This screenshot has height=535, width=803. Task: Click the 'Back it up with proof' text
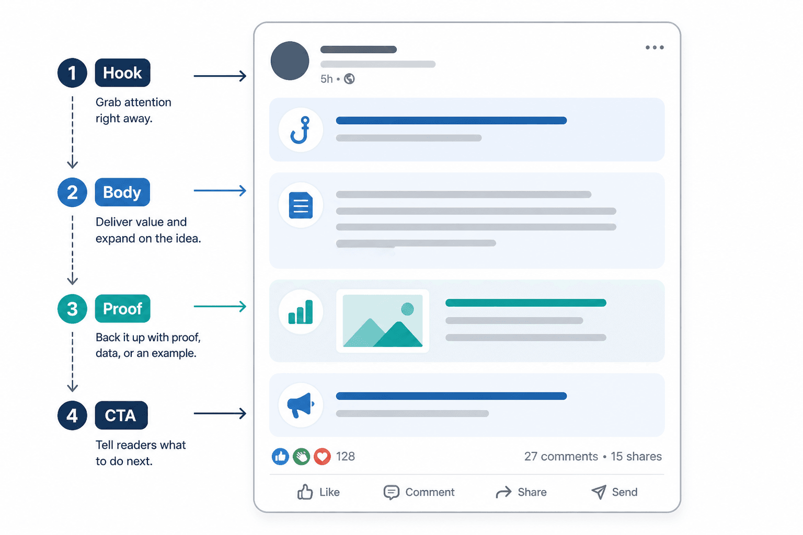(x=148, y=338)
